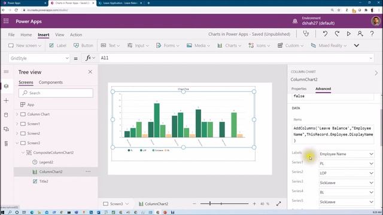Close the Tree view panel

pyautogui.click(x=90, y=72)
